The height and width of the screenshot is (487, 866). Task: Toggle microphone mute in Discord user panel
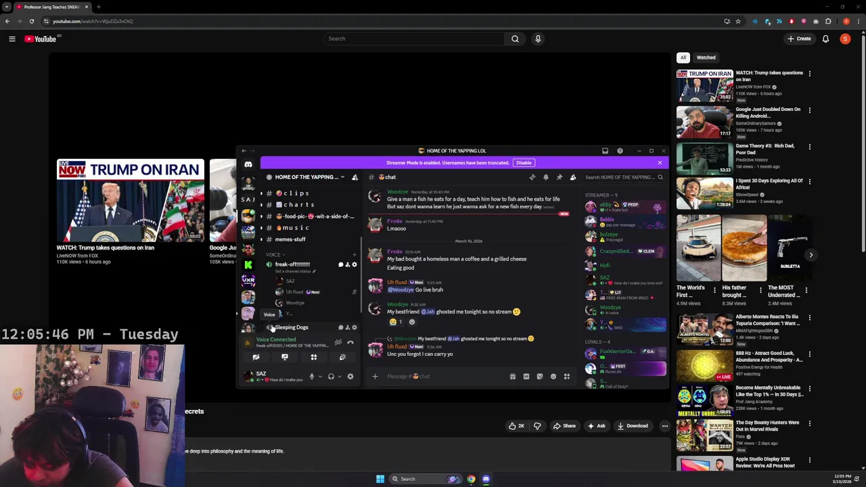pyautogui.click(x=312, y=376)
